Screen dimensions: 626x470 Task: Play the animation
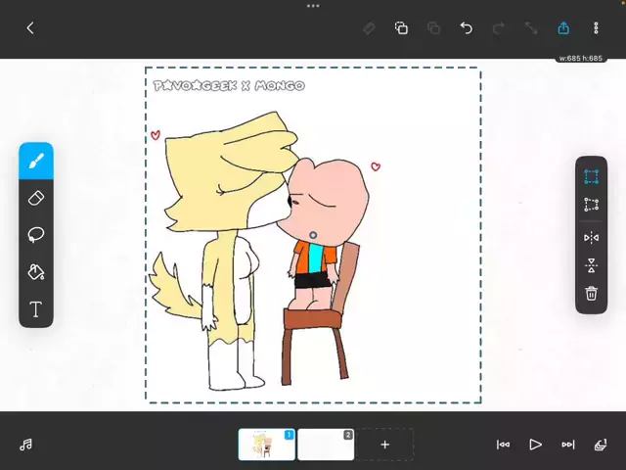tap(535, 445)
